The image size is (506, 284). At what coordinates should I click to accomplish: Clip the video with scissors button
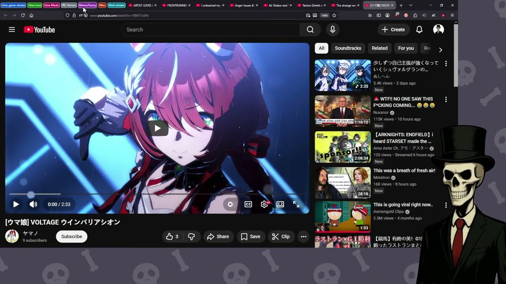pyautogui.click(x=281, y=237)
